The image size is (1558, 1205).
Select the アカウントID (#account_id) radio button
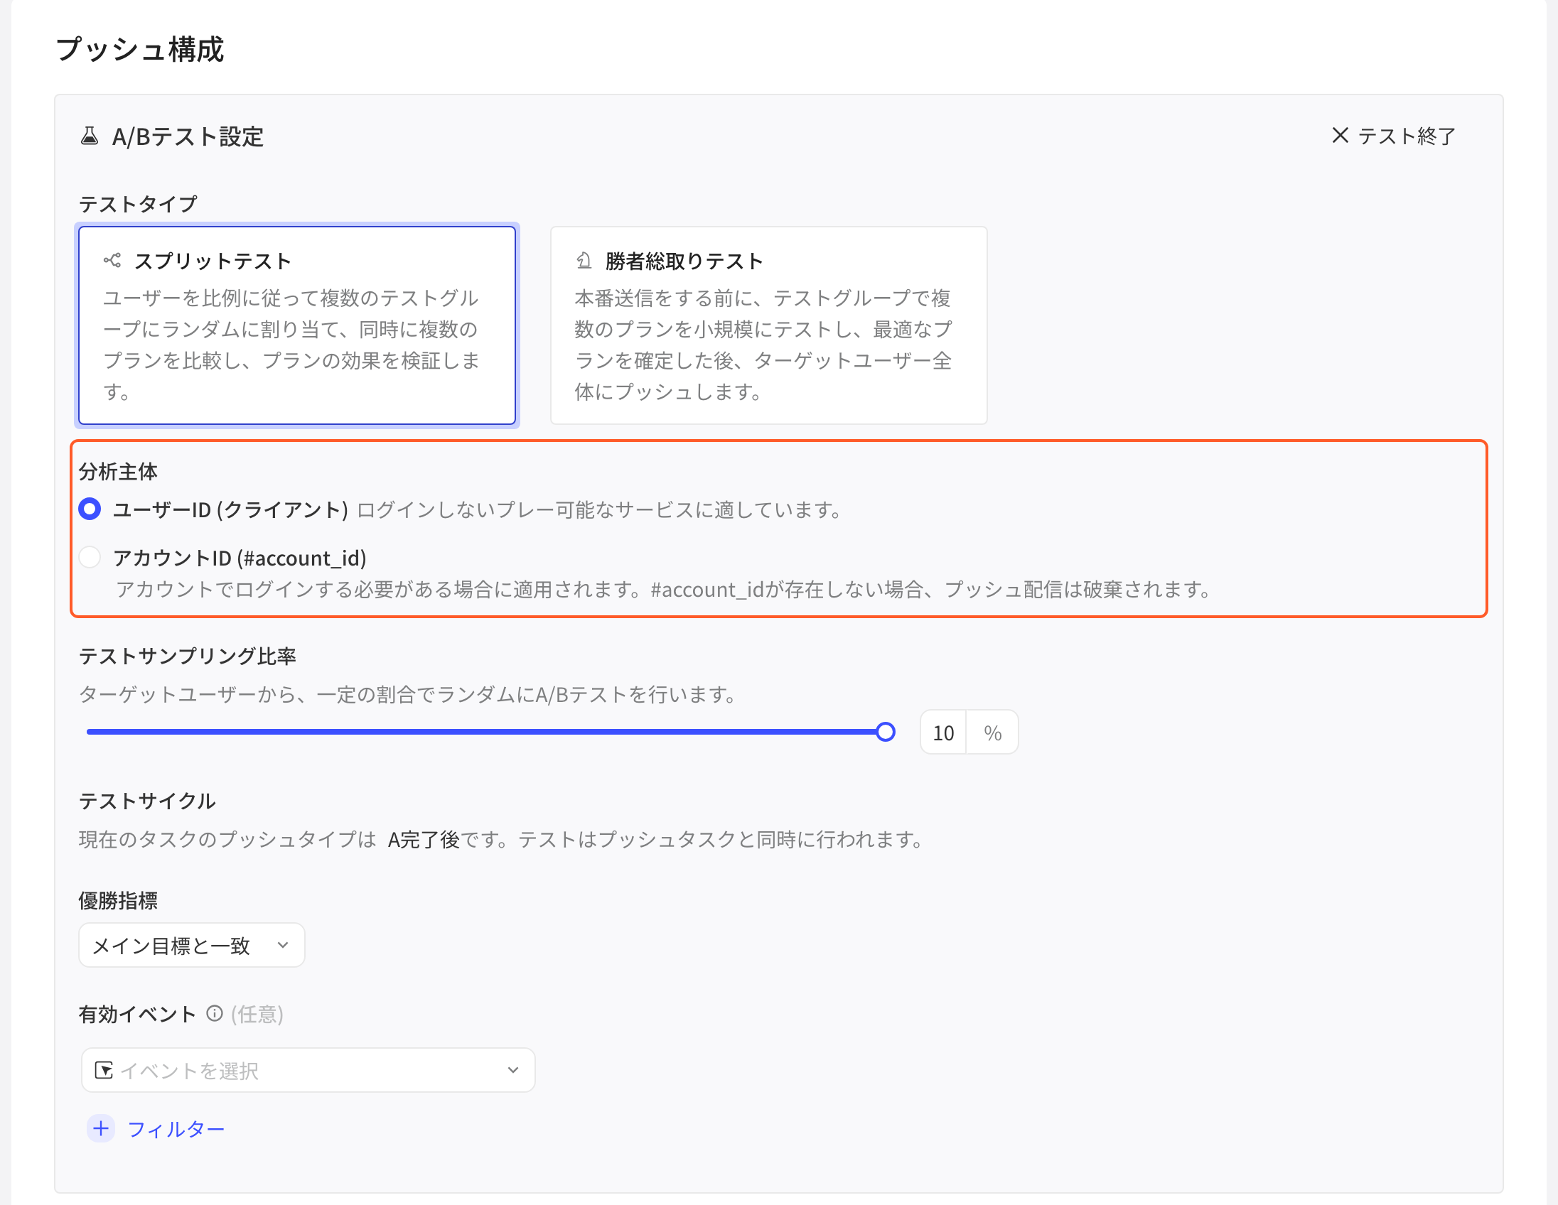90,557
